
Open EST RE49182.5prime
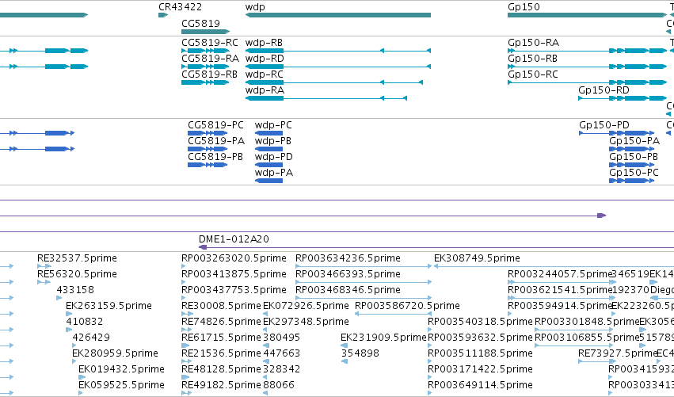pos(222,385)
